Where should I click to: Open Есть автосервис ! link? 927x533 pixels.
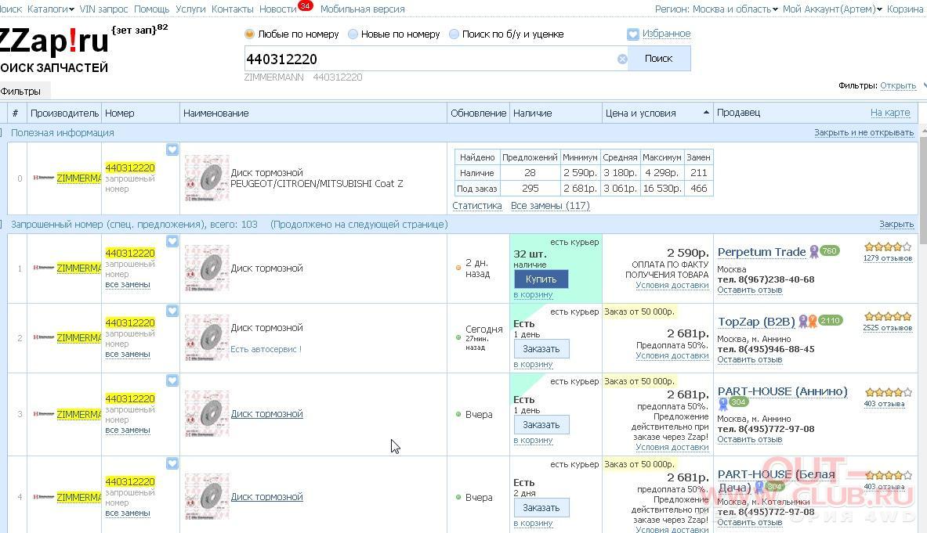pyautogui.click(x=266, y=349)
